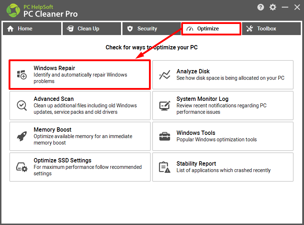Click 'Identify and automatically repair Windows problems' text
The height and width of the screenshot is (225, 304).
click(80, 78)
